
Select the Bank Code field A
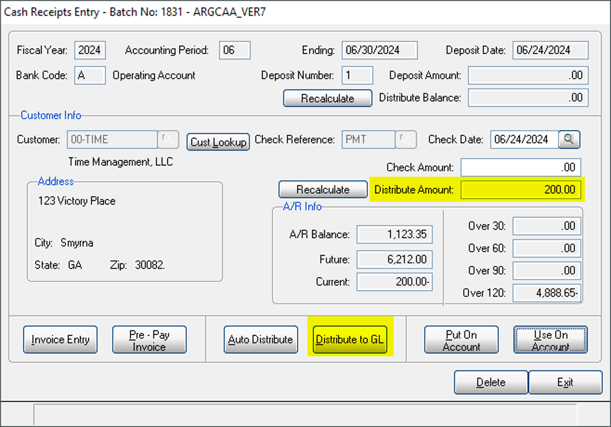tap(90, 75)
